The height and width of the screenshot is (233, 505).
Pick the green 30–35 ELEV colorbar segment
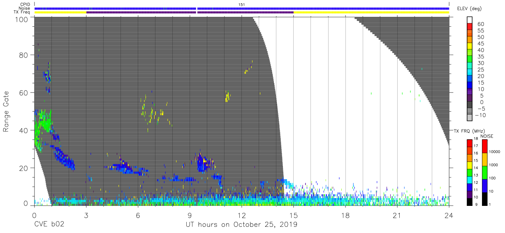(x=469, y=60)
